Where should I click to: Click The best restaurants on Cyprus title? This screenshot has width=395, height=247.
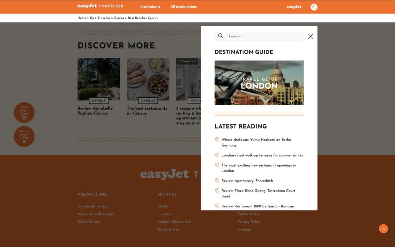click(147, 110)
